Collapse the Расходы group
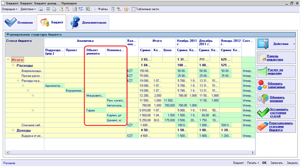The width and height of the screenshot is (301, 167). click(x=13, y=65)
